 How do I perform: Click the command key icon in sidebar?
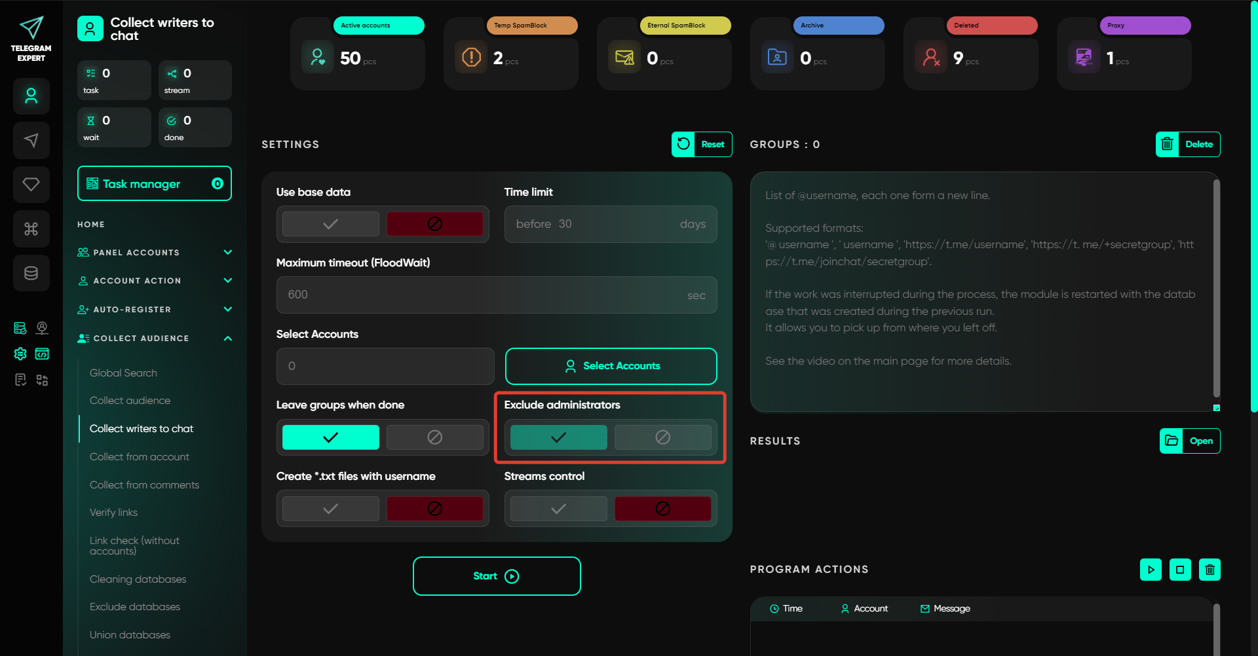click(x=31, y=228)
